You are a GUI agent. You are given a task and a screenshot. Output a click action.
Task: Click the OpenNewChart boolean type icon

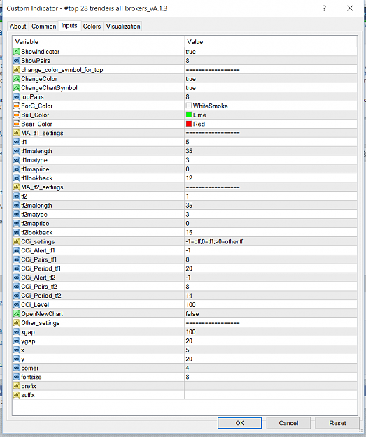click(17, 314)
